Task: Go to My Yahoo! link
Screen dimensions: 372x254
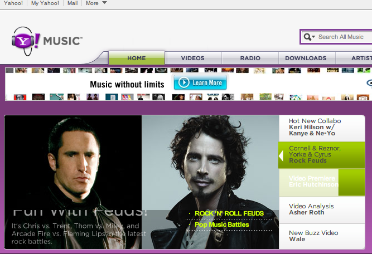Action: coord(45,3)
